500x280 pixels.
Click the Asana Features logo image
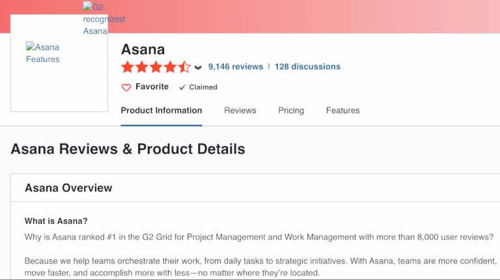tap(43, 53)
